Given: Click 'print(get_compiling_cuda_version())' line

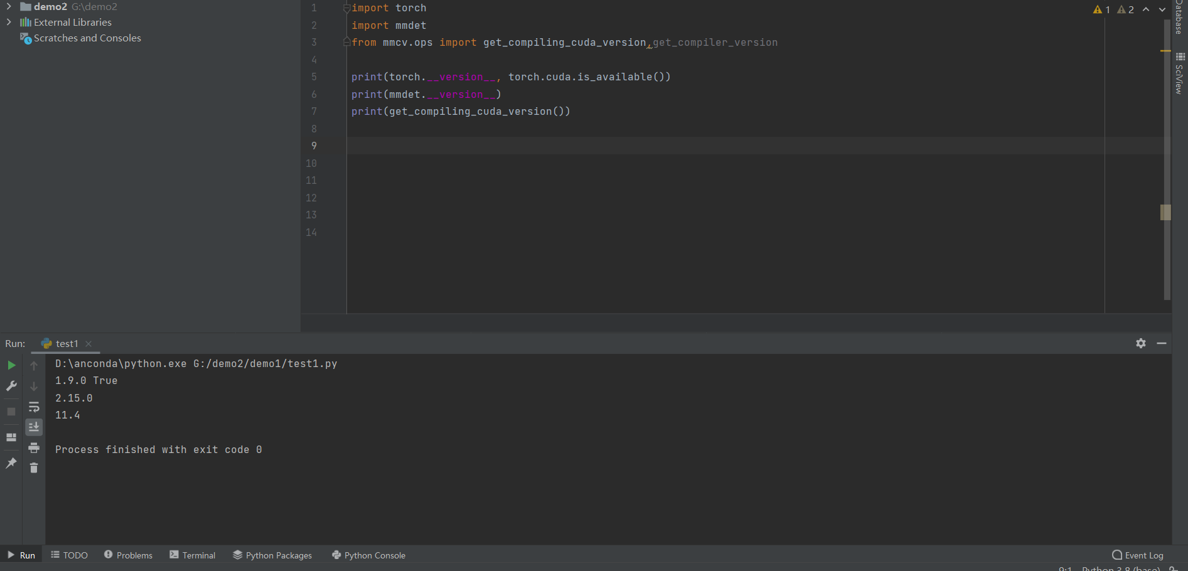Looking at the screenshot, I should (x=461, y=111).
